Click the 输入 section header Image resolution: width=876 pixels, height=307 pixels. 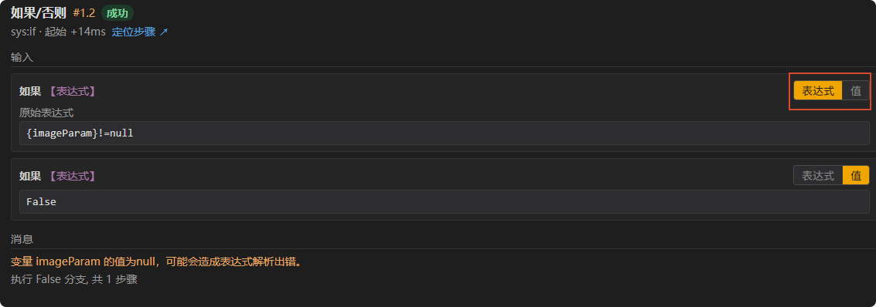(x=22, y=57)
